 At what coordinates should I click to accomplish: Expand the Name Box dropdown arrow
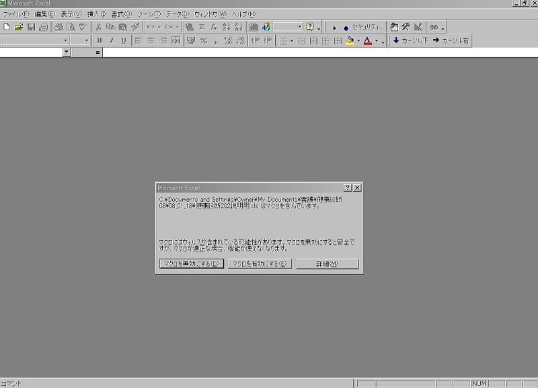[x=67, y=52]
